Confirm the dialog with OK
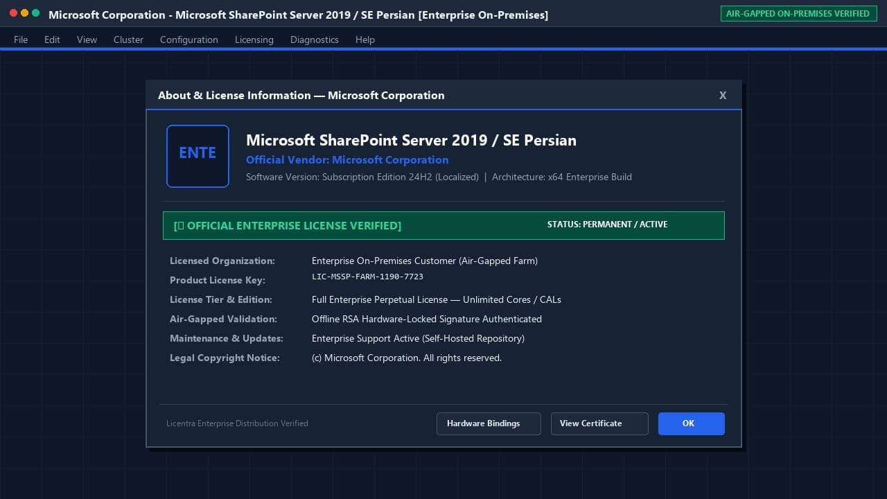 [x=692, y=423]
